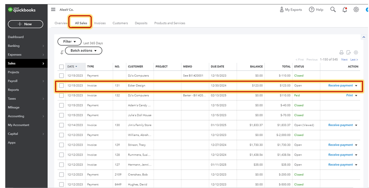This screenshot has height=188, width=369.
Task: Toggle the hamburger navigation menu icon
Action: click(x=54, y=10)
